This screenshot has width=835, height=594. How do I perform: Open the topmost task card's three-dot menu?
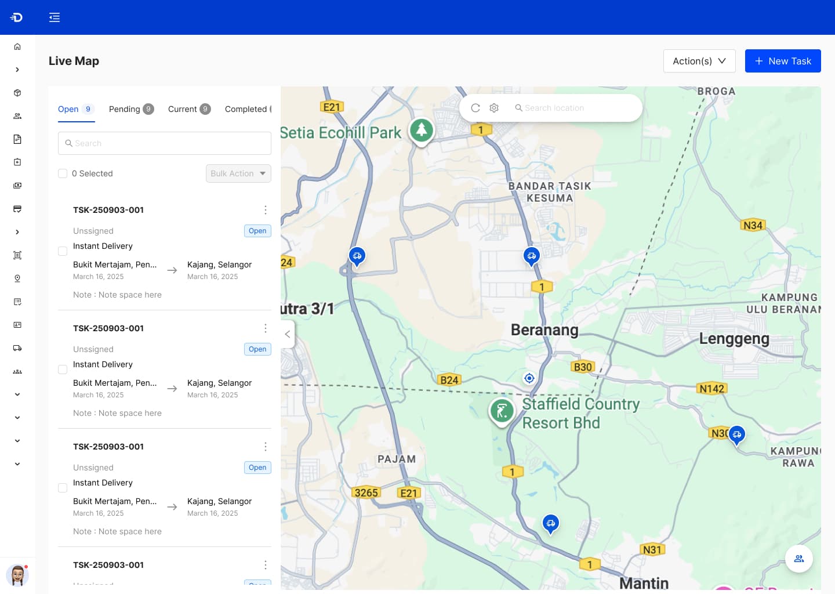click(x=266, y=210)
